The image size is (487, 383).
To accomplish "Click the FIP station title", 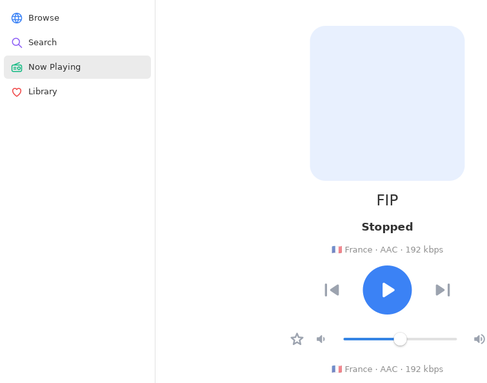I will [387, 200].
